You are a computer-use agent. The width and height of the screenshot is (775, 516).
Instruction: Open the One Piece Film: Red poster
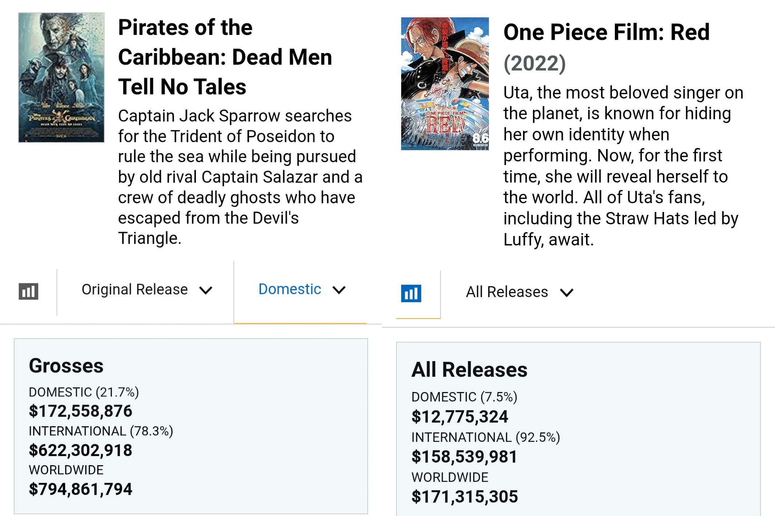[x=445, y=84]
